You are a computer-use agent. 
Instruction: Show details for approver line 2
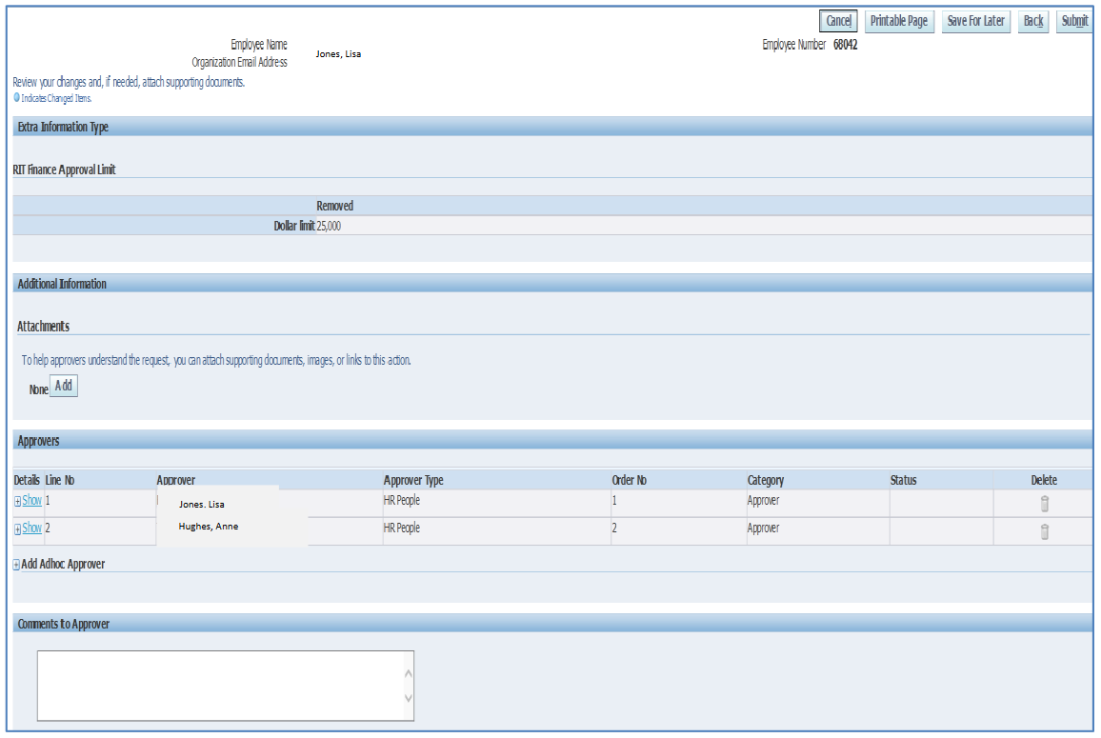pos(31,529)
